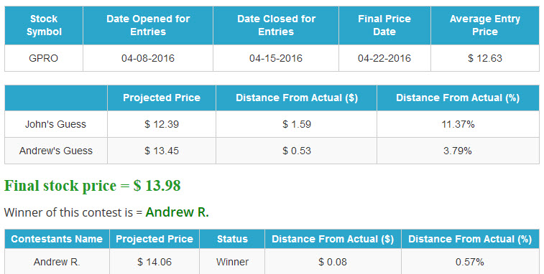Screen dimensions: 544x274
Task: Select the 04-22-2016 final price date
Action: (x=384, y=58)
